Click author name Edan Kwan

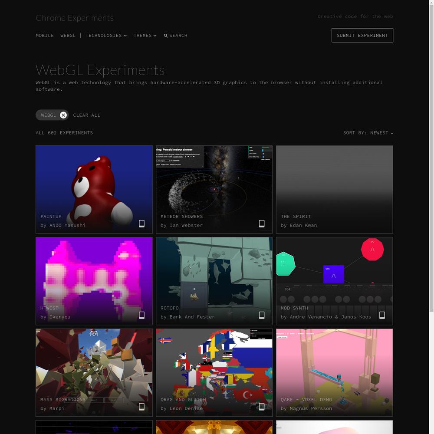(x=303, y=225)
